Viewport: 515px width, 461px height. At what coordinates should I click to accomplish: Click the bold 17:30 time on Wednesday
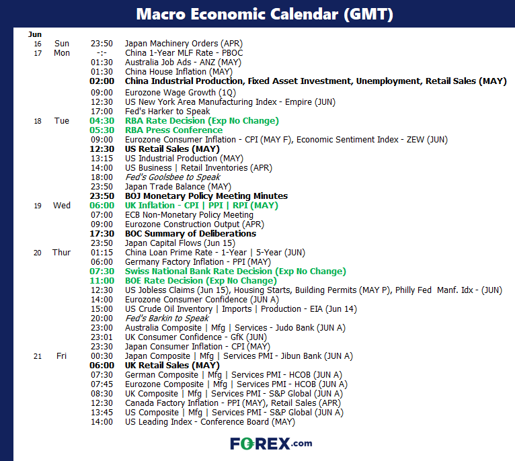coord(102,234)
